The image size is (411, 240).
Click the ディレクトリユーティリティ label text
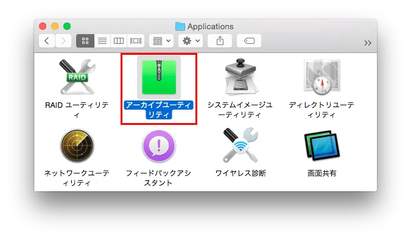click(321, 110)
